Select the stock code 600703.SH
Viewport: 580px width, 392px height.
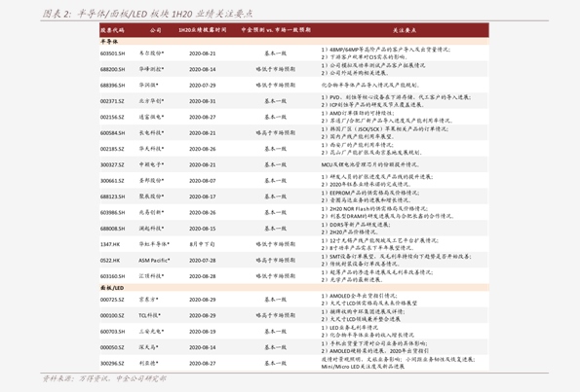pyautogui.click(x=112, y=332)
